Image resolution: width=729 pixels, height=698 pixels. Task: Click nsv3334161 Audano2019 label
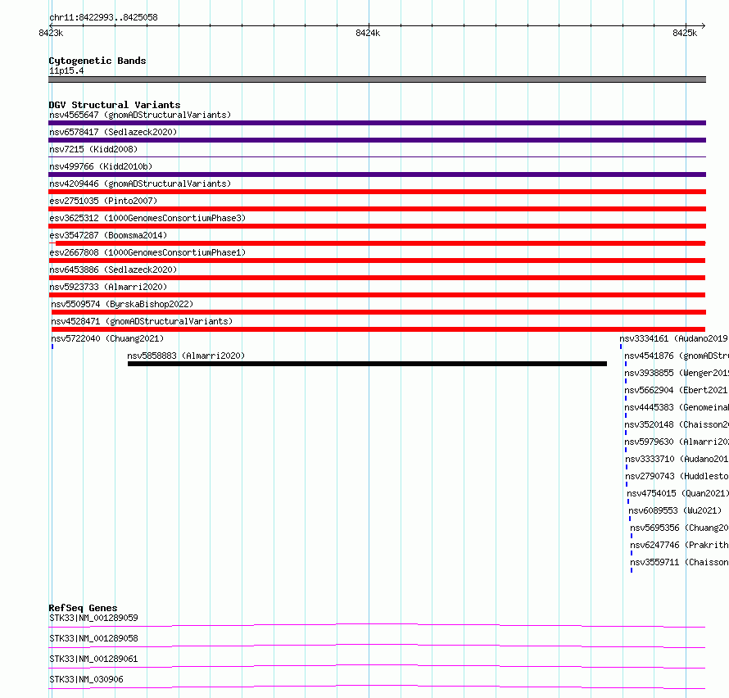tap(674, 338)
